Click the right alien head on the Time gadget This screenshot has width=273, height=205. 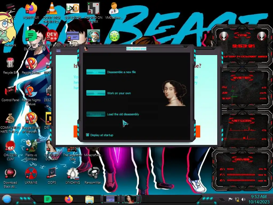pos(262,36)
